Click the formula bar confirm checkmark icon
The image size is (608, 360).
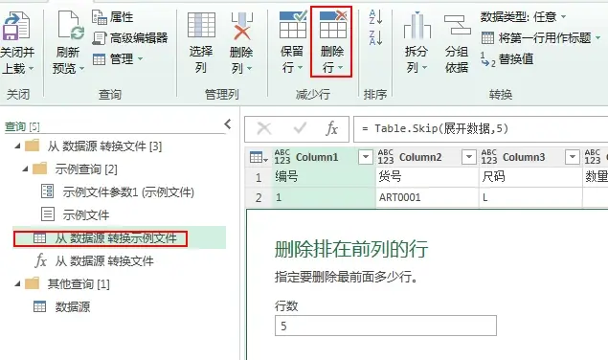click(x=300, y=128)
